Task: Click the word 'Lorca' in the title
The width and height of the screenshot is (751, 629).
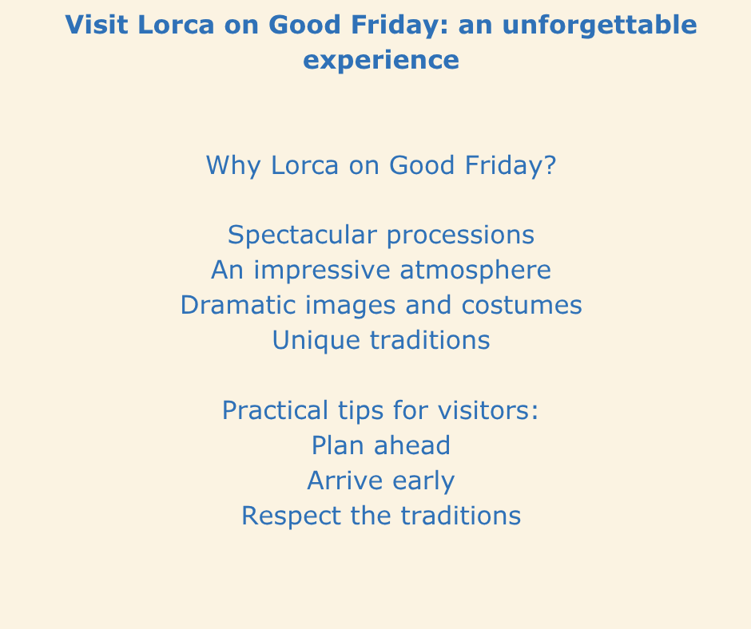Action: coord(176,25)
